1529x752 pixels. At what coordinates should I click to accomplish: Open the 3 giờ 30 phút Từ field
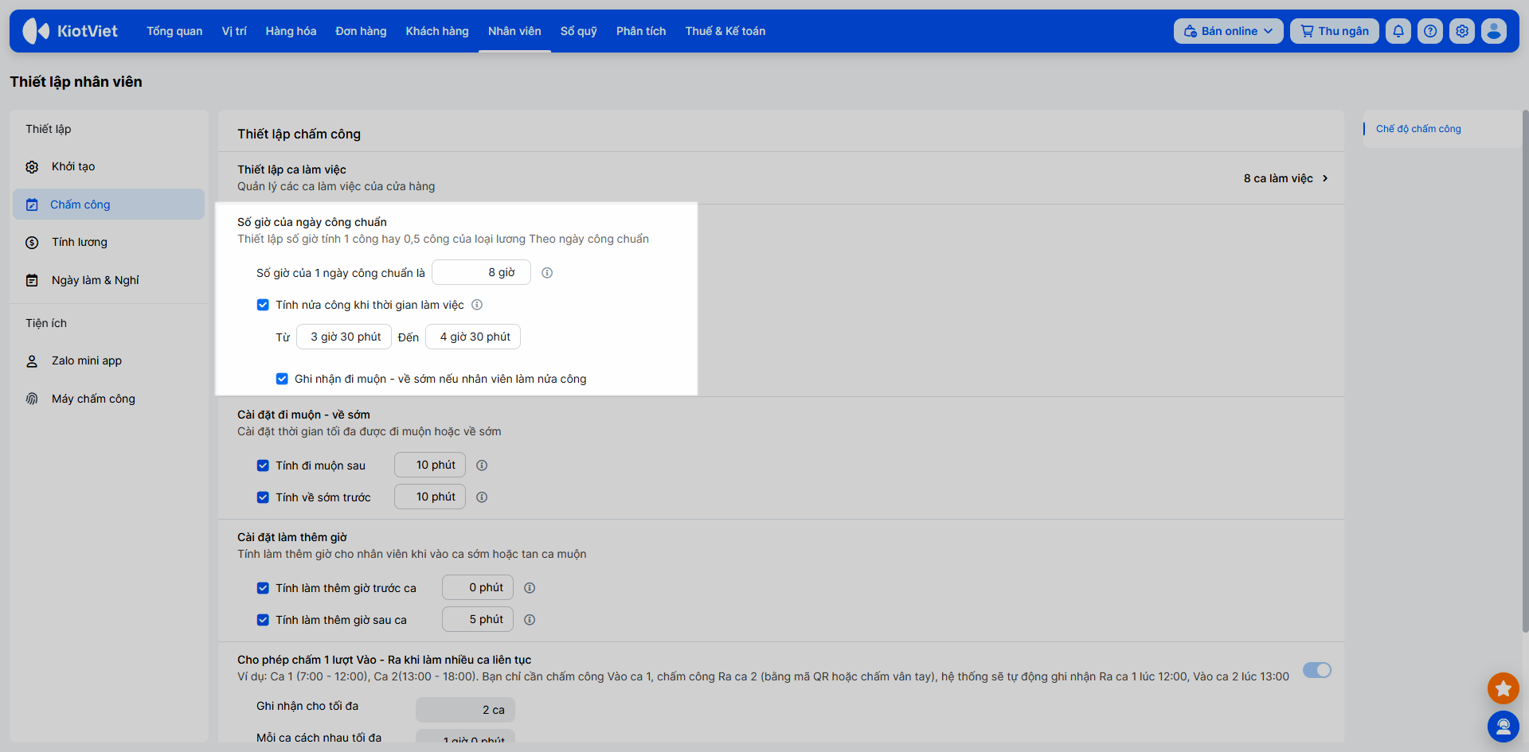344,337
